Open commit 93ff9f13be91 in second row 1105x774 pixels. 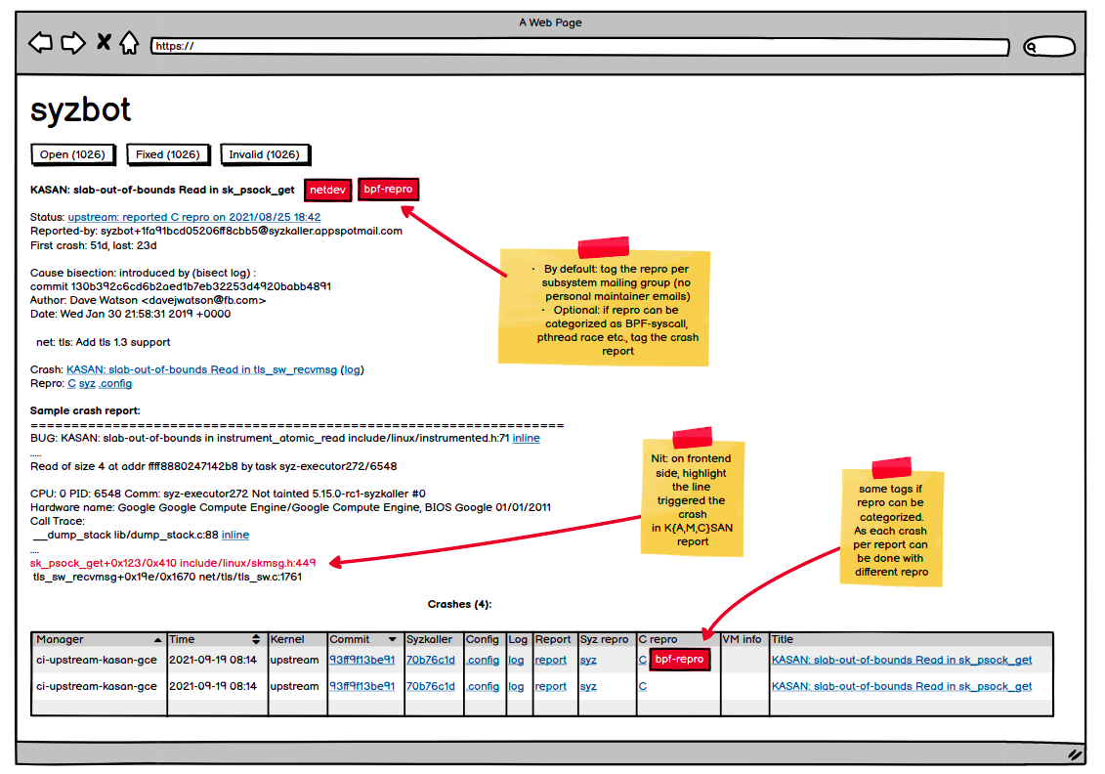coord(362,686)
